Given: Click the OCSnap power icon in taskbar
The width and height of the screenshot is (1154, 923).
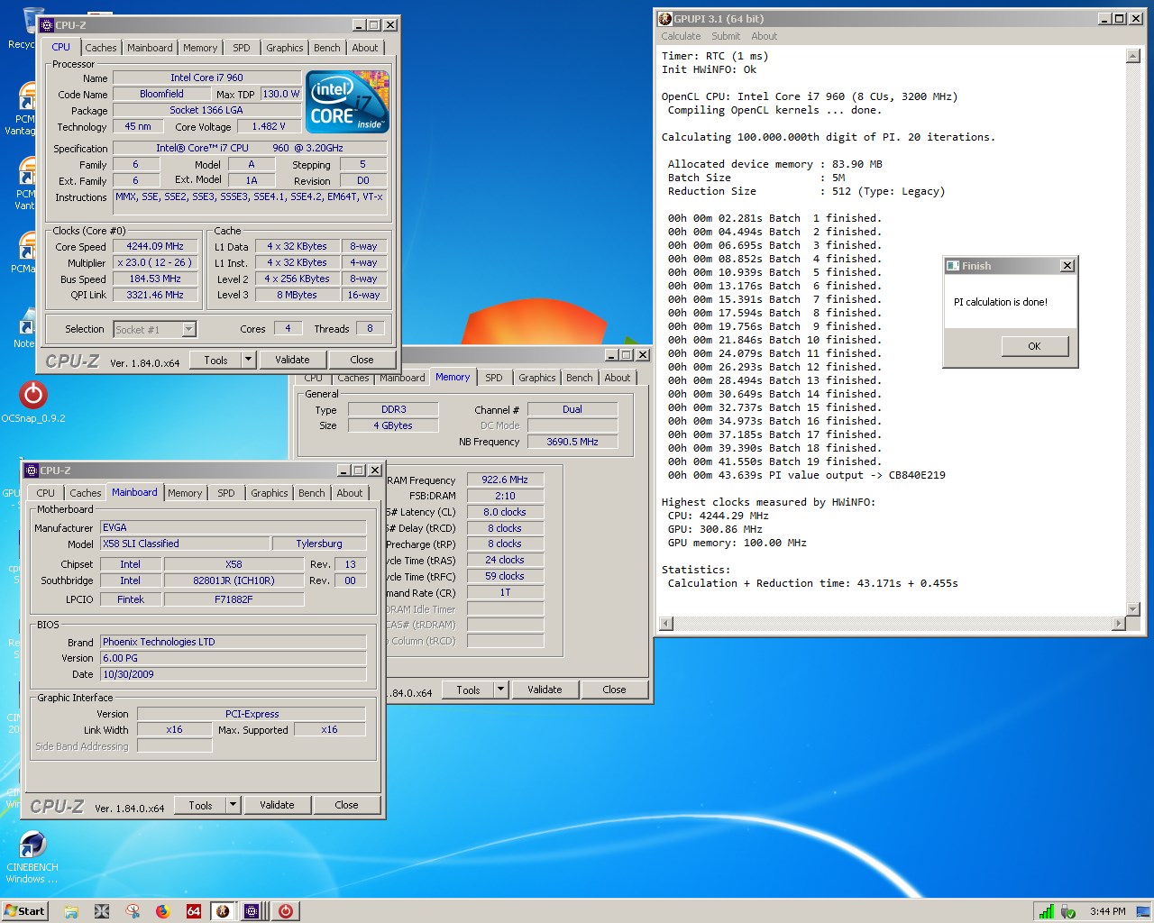Looking at the screenshot, I should [285, 911].
